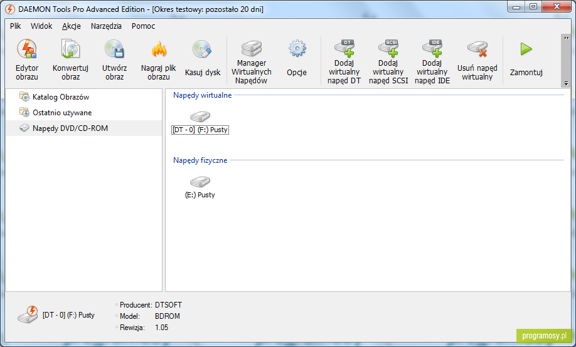Maximize the DAEMON Tools window

pos(533,7)
